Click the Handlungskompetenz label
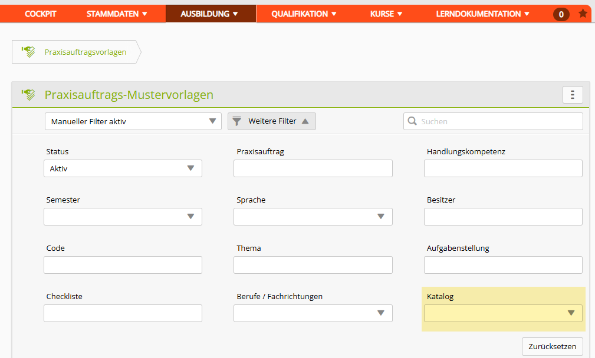The image size is (595, 358). point(466,151)
